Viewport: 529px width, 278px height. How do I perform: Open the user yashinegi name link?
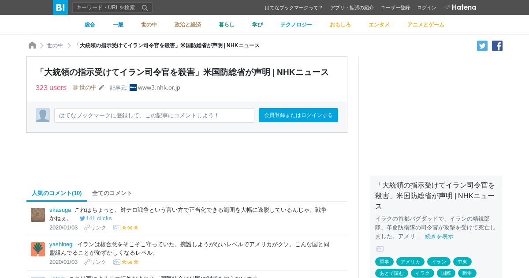coord(61,244)
